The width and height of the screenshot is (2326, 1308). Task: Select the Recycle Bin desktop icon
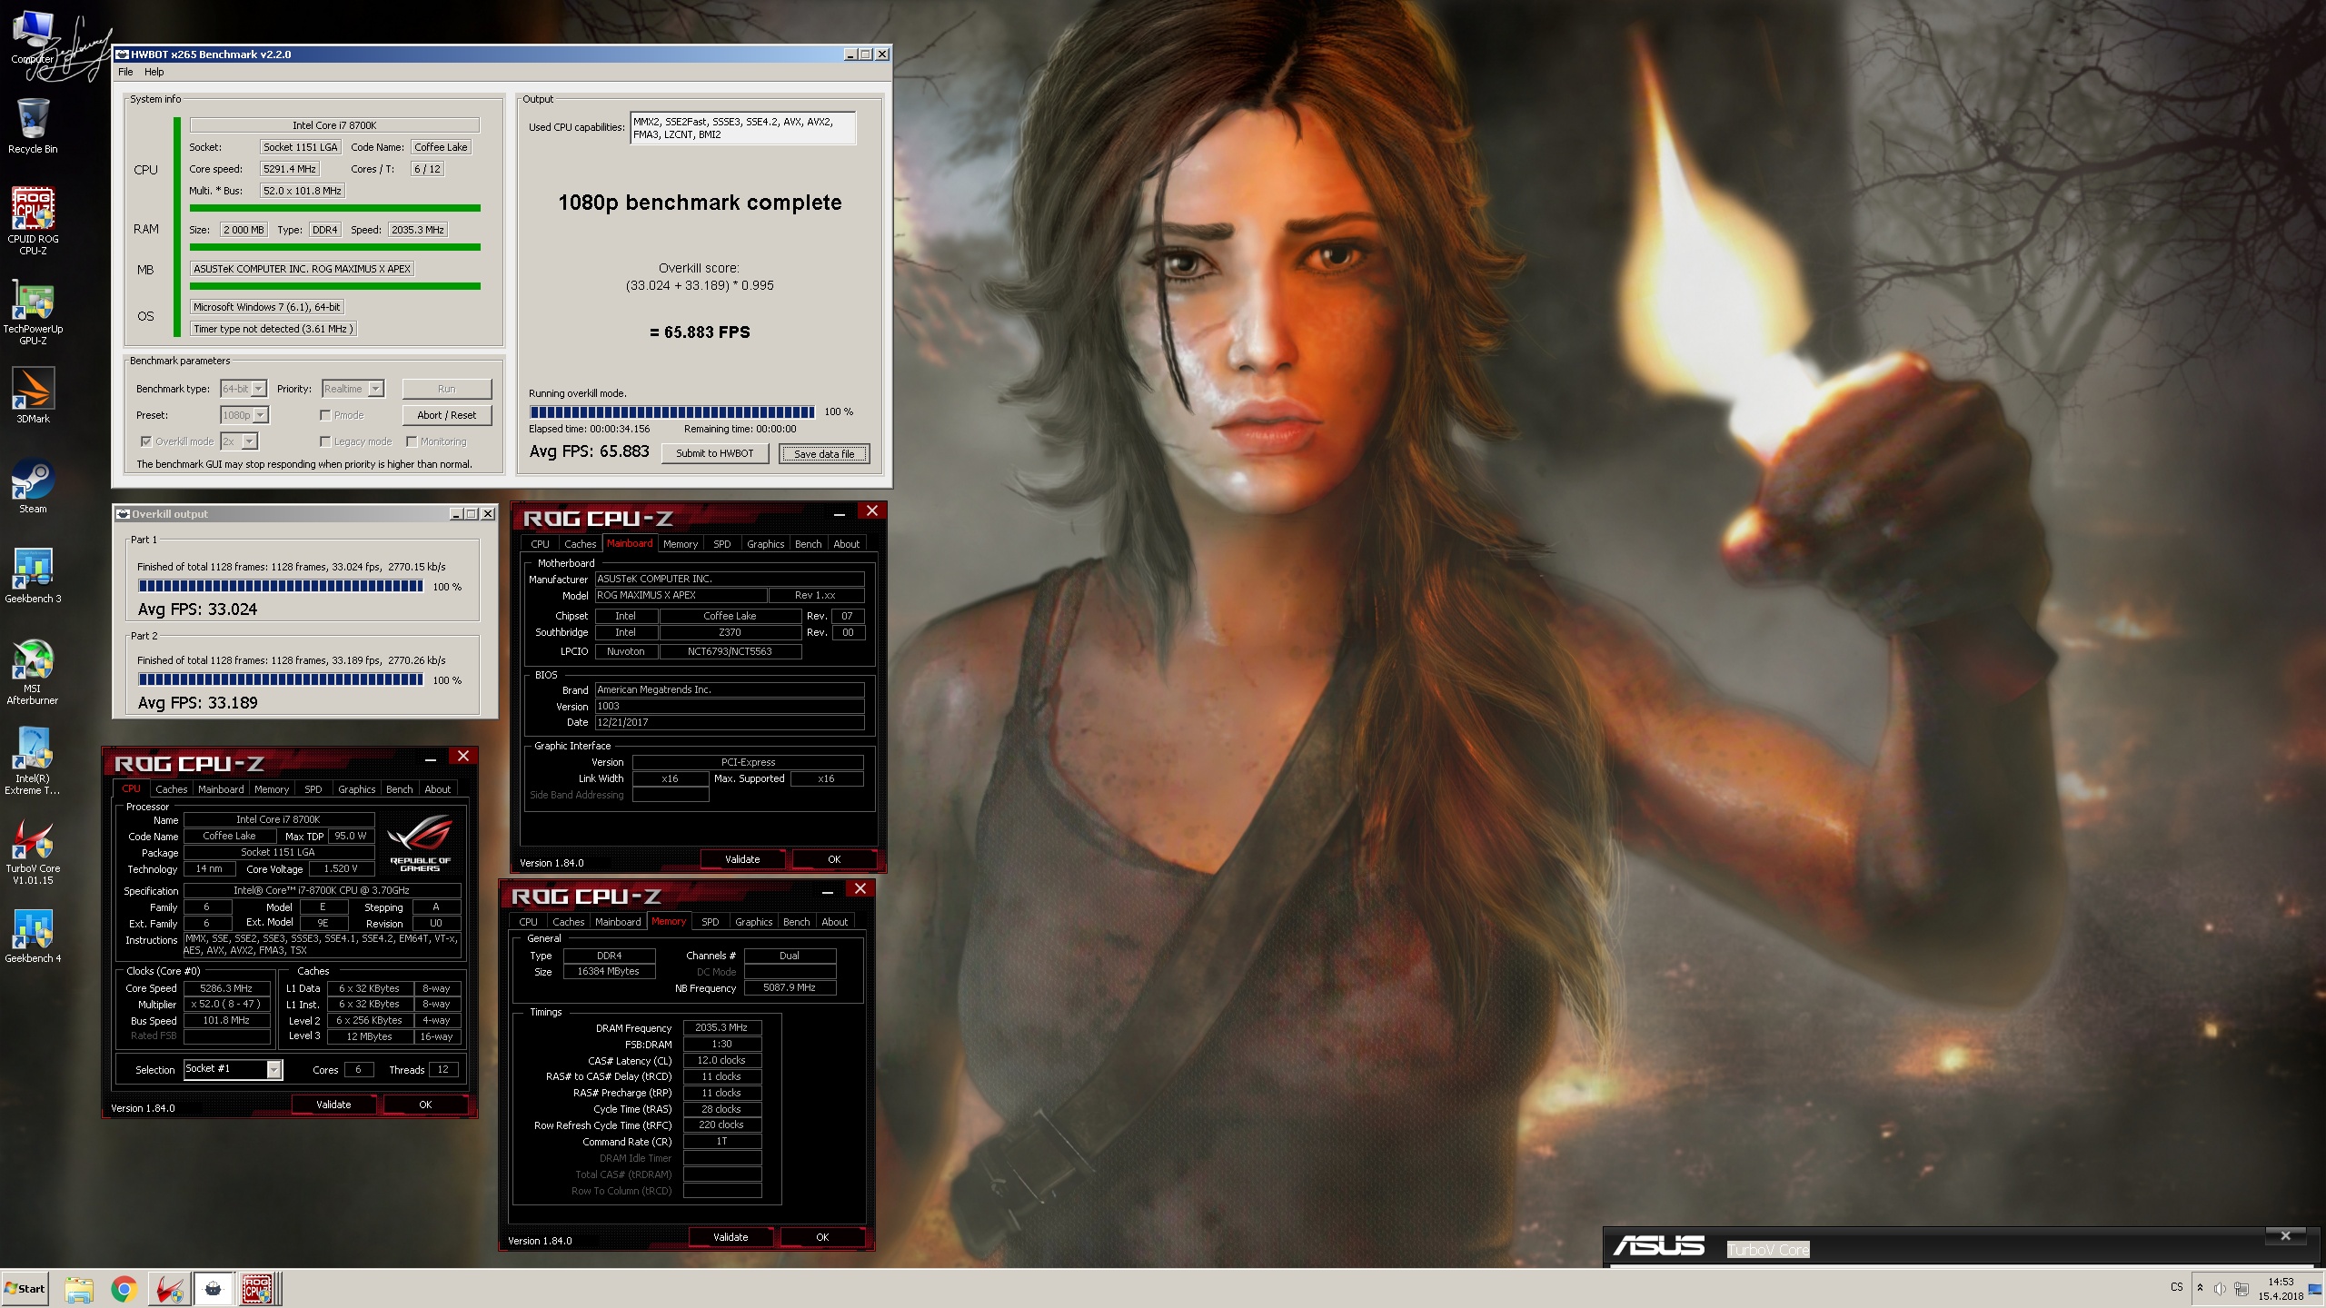pos(33,126)
